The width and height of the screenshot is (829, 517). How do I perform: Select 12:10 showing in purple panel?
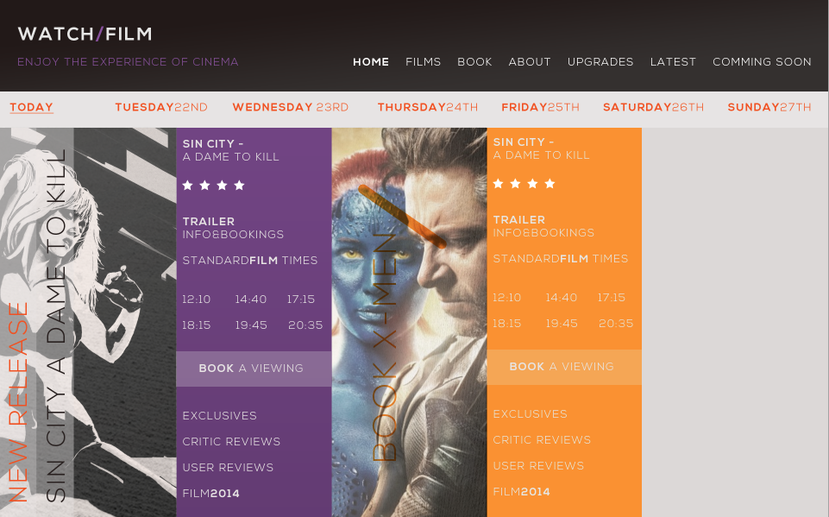[196, 299]
